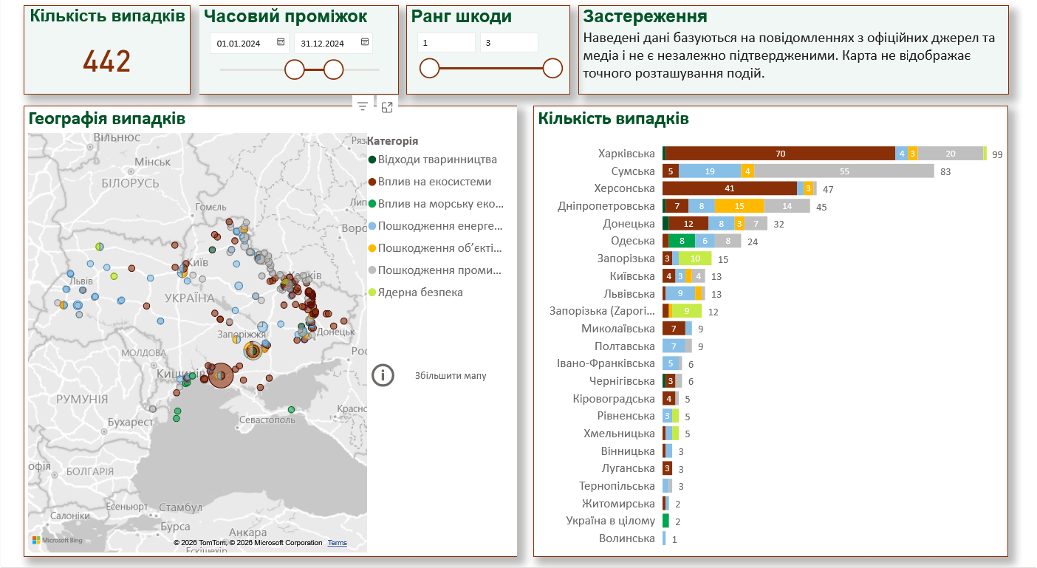Click the filter icon above the map
The image size is (1037, 568).
(362, 106)
